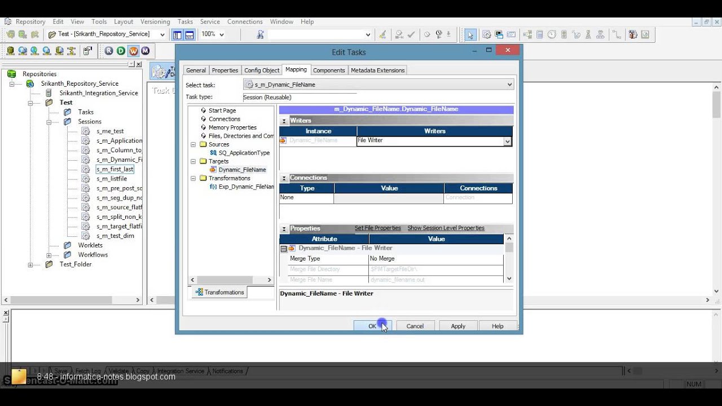Select Srikanth_Integration_Service node

[x=99, y=93]
